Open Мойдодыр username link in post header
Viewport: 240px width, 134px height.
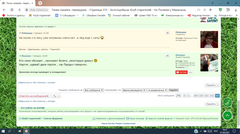click(27, 33)
